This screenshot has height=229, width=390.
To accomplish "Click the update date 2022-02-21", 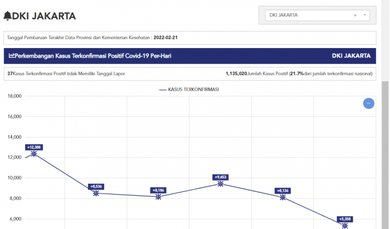I will point(167,38).
